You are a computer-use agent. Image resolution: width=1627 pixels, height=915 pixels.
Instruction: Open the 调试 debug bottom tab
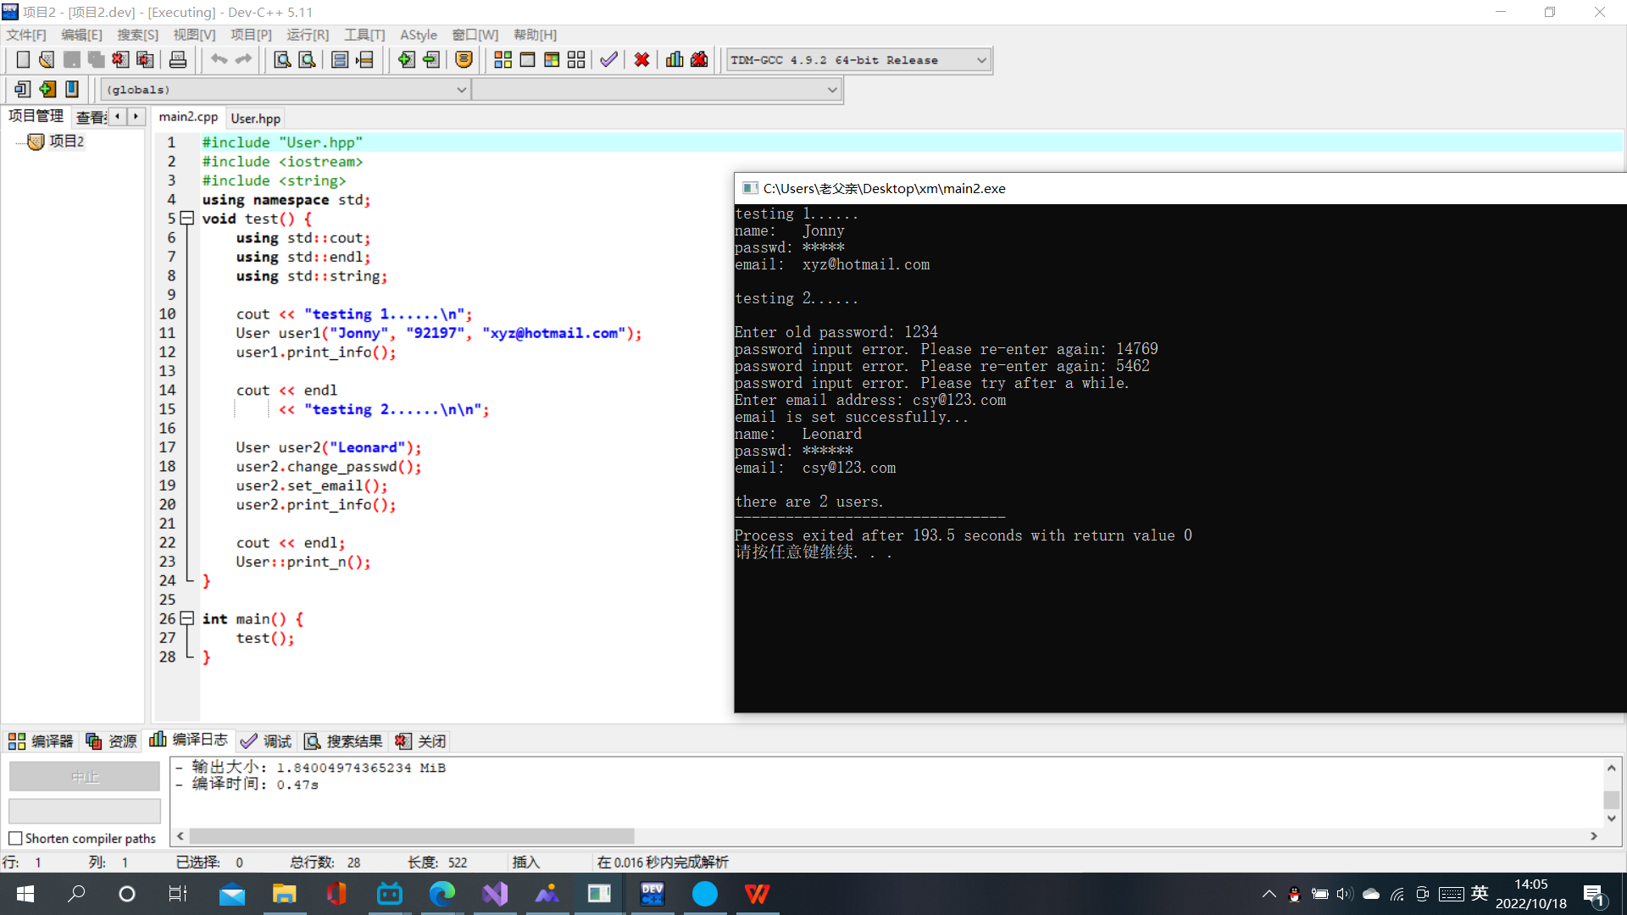[266, 741]
